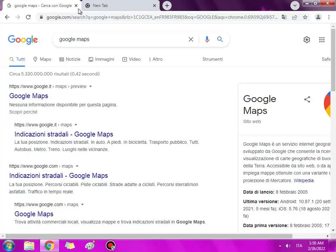
Task: Open the last 'Google Maps' result link
Action: (34, 214)
